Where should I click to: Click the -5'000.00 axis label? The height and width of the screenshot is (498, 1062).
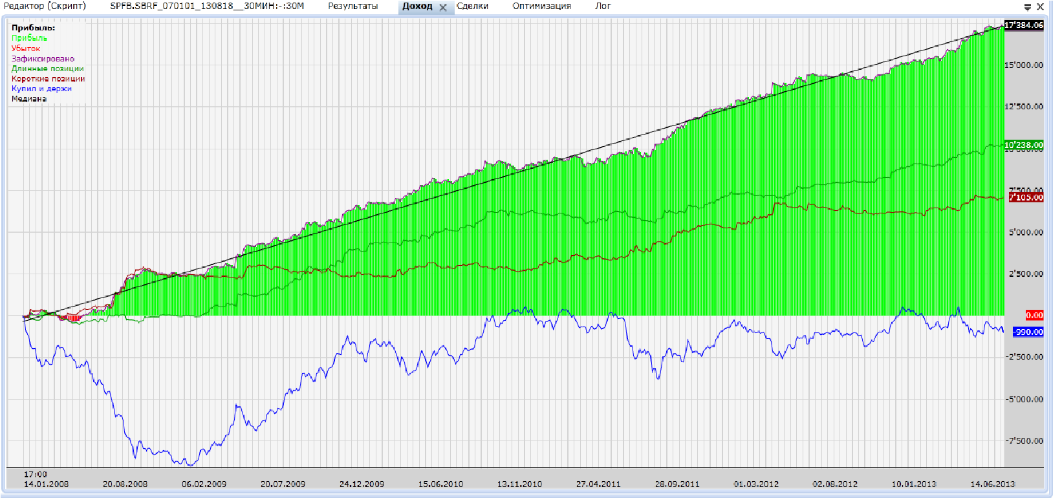(x=1024, y=399)
